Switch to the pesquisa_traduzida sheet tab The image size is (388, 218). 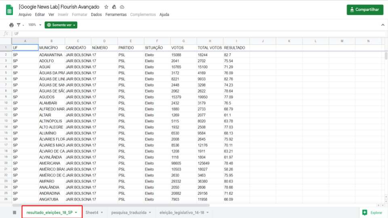[129, 212]
